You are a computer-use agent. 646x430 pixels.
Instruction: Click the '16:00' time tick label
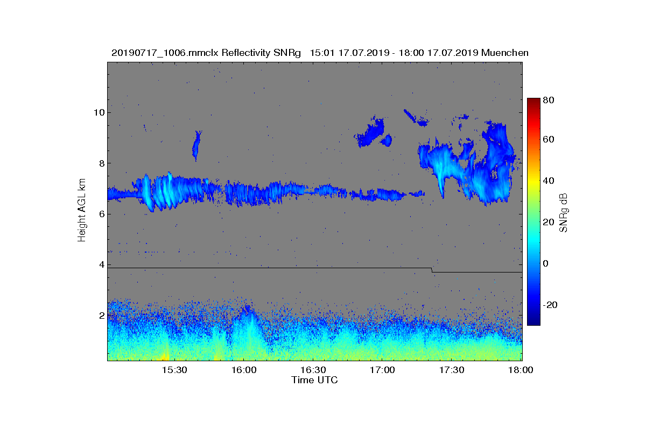point(244,370)
